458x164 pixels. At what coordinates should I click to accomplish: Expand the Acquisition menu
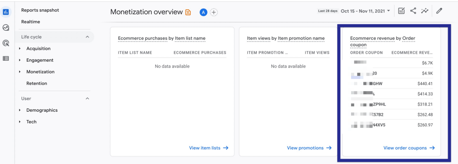(38, 48)
